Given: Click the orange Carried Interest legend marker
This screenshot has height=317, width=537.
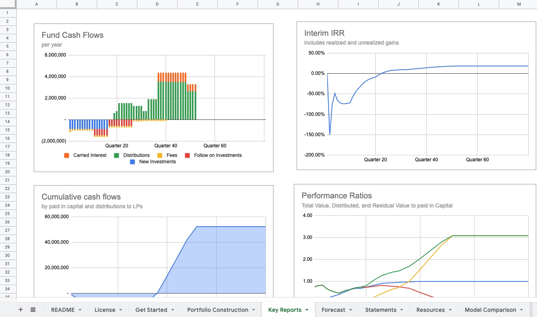Looking at the screenshot, I should (66, 155).
